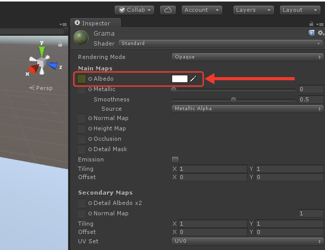Select the Albedo texture picker circle
325x250 pixels.
pos(90,79)
